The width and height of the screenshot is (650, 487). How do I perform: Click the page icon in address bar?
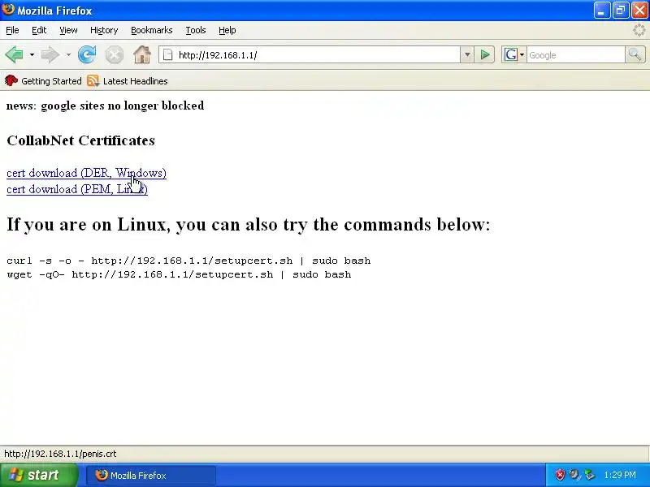coord(167,54)
